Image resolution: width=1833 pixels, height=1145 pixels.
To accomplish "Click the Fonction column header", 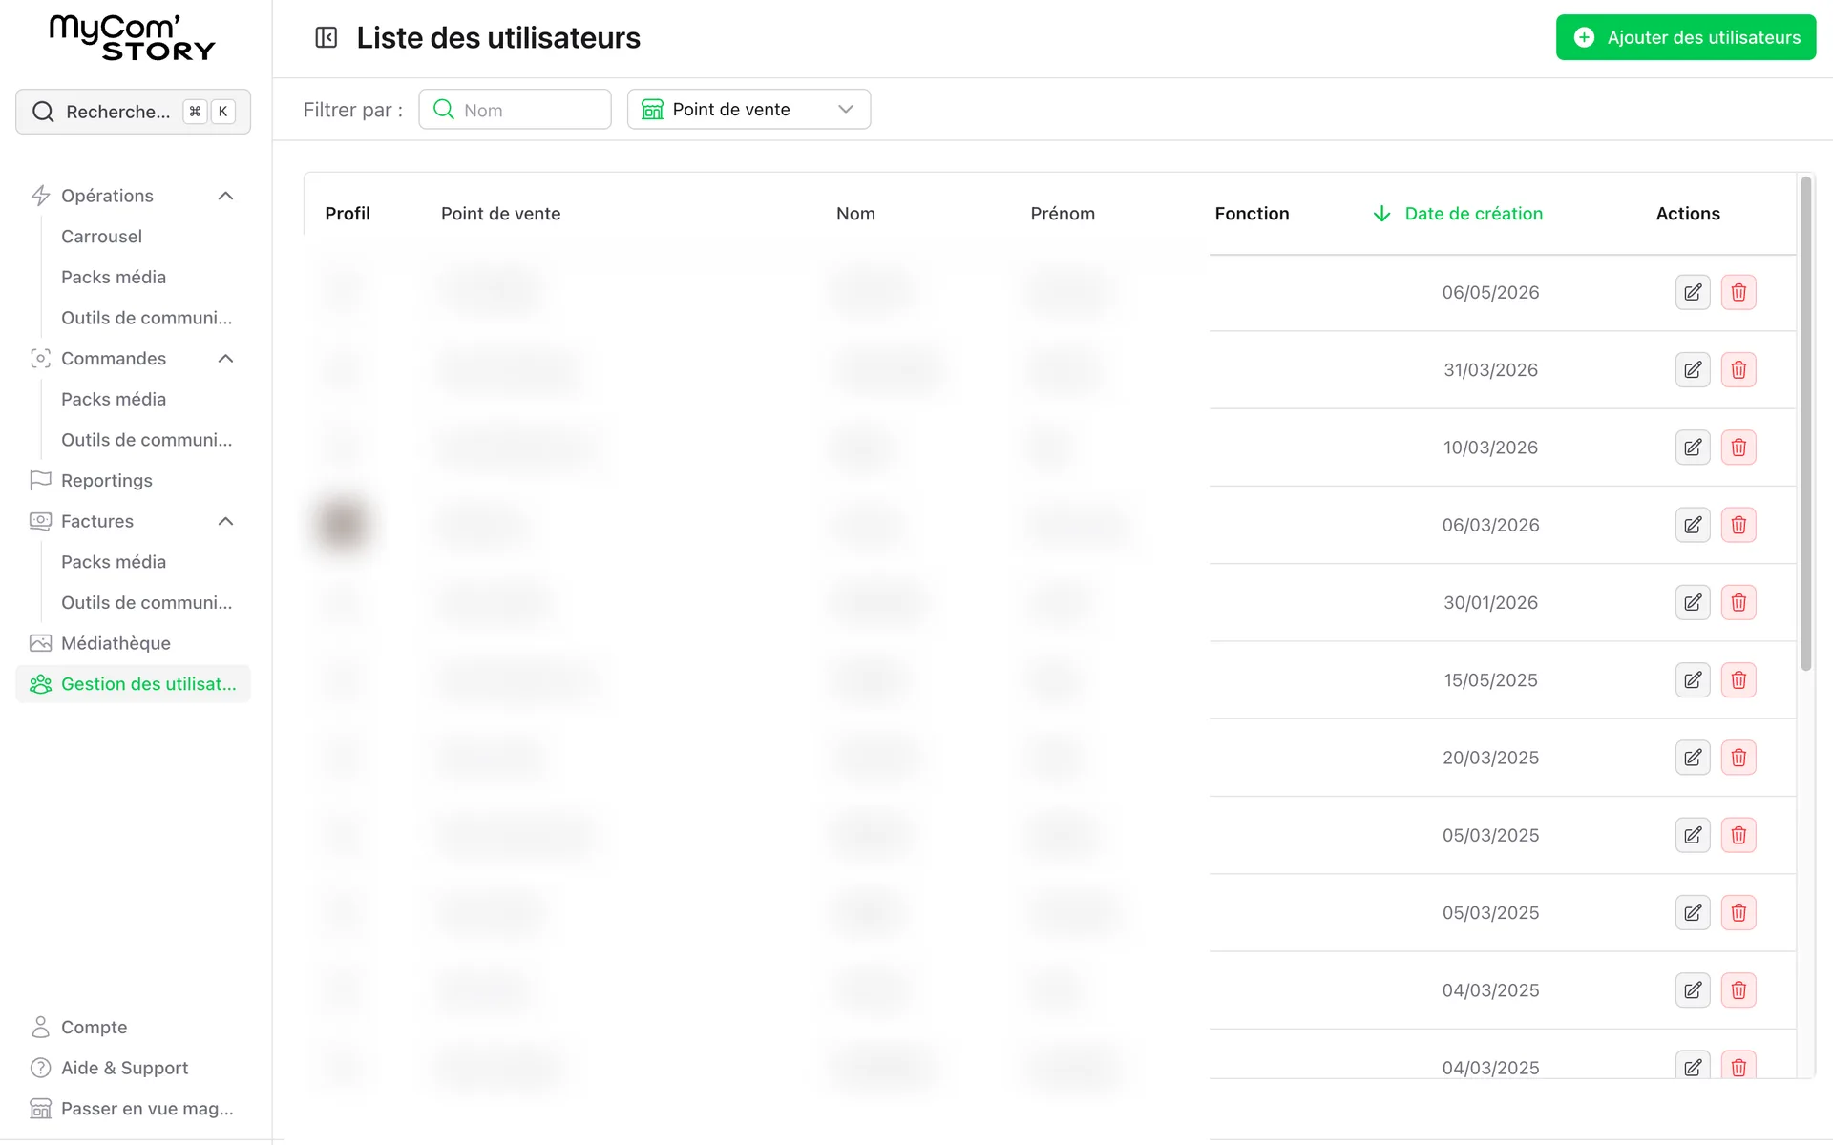I will point(1252,214).
